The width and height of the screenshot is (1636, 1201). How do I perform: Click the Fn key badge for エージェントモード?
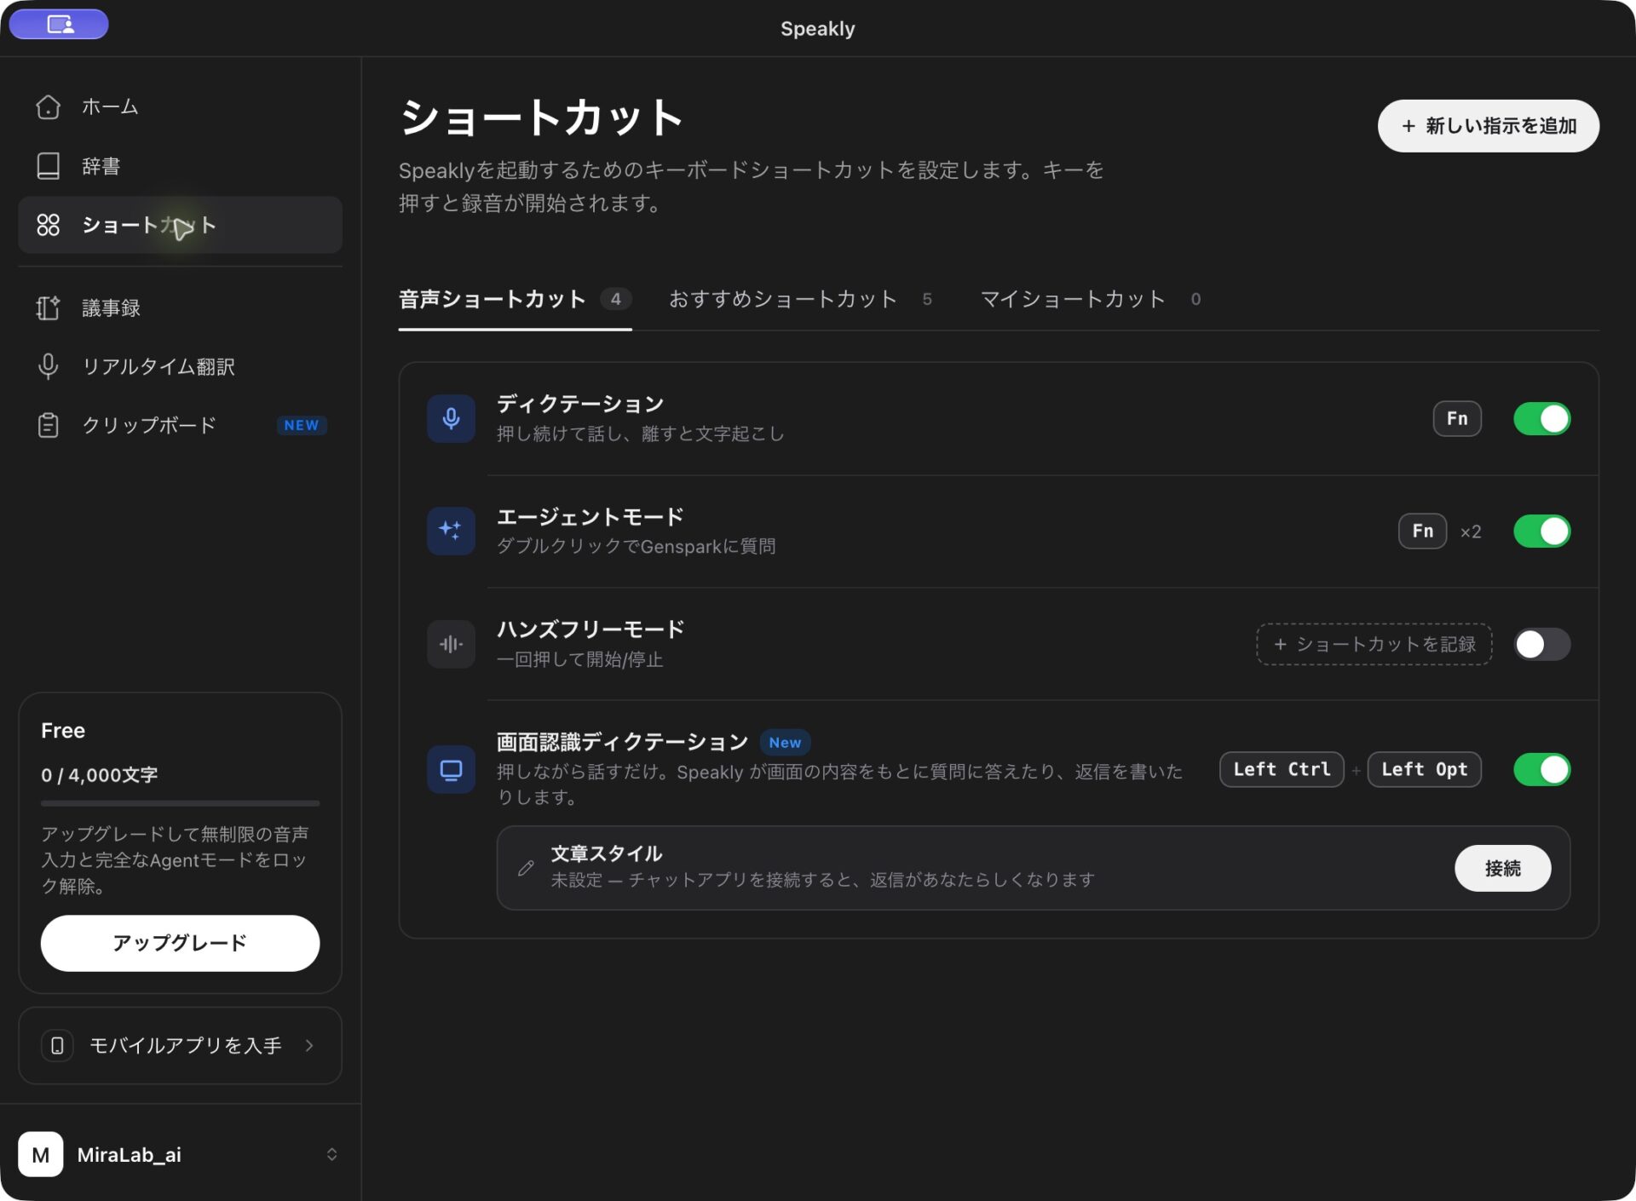click(x=1422, y=531)
